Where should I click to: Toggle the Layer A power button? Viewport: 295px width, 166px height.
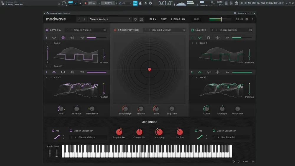[x=47, y=30]
